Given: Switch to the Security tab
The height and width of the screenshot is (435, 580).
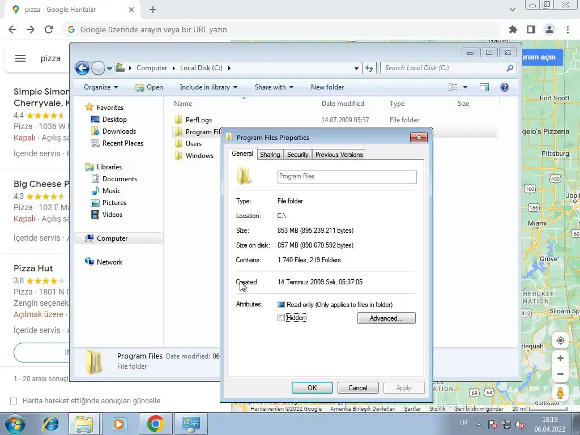Looking at the screenshot, I should coord(298,155).
